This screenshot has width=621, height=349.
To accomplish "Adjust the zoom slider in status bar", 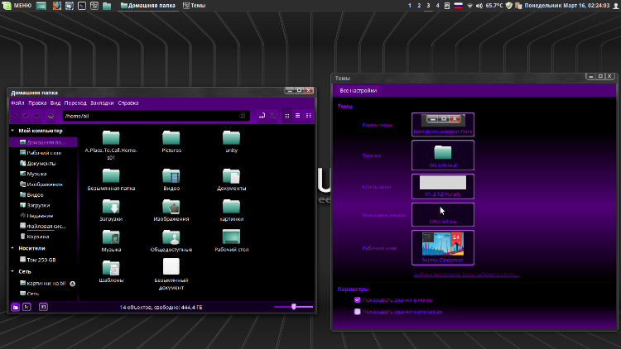I will click(x=294, y=307).
